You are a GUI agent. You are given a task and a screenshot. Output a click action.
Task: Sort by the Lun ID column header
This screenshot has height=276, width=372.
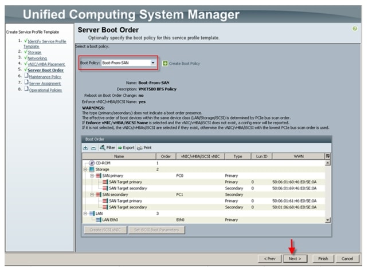click(262, 156)
